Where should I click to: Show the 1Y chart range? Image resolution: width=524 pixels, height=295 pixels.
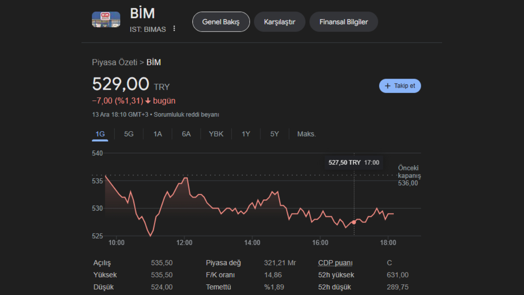[x=246, y=134]
